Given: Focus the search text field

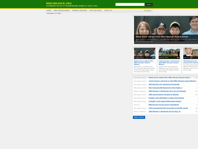Looking at the screenshot, I should click(130, 4).
